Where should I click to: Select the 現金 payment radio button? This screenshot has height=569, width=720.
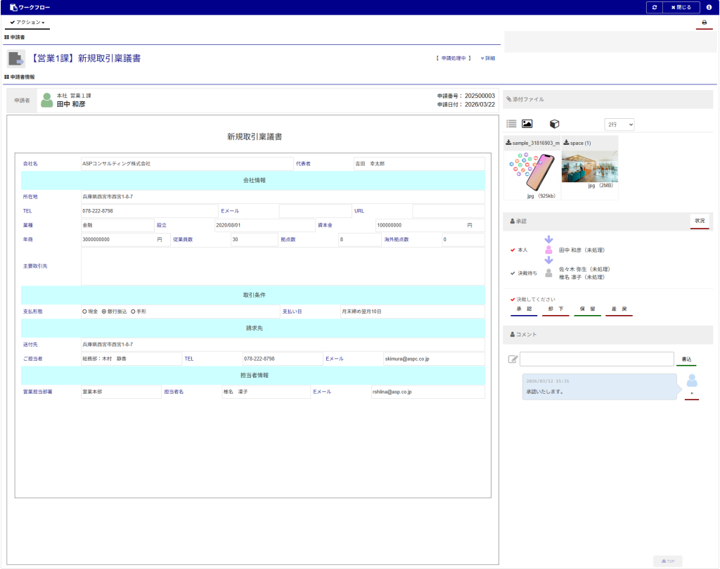pyautogui.click(x=84, y=311)
